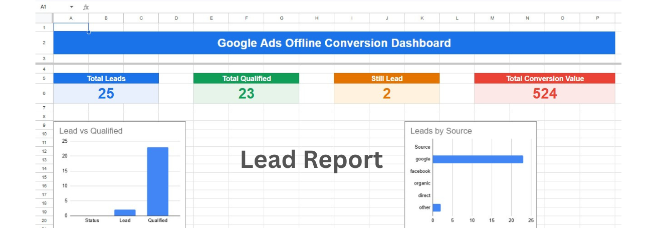Click the Lead bar in the column chart
The image size is (657, 228).
tap(125, 212)
